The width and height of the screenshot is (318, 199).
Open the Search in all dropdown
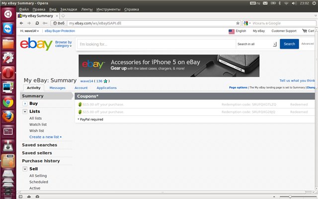click(x=257, y=44)
